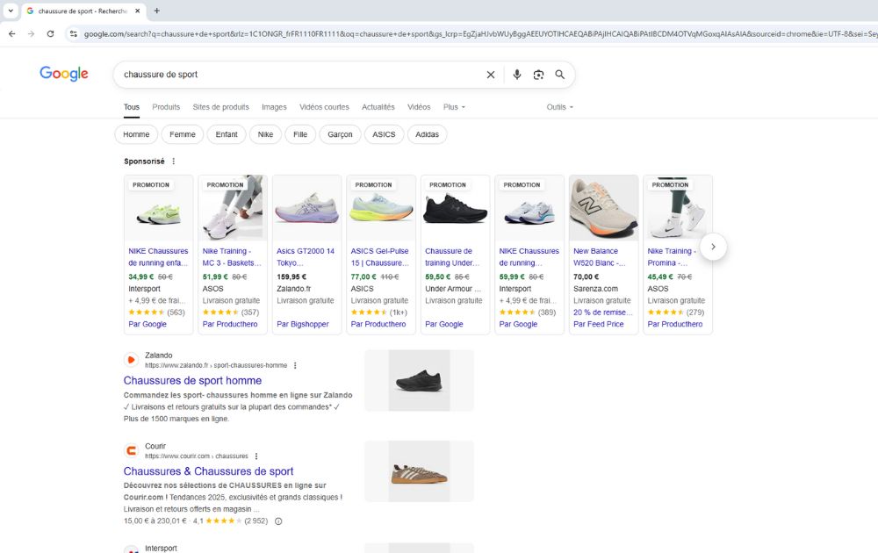Switch to the Produits tab
The image size is (878, 553).
[166, 107]
